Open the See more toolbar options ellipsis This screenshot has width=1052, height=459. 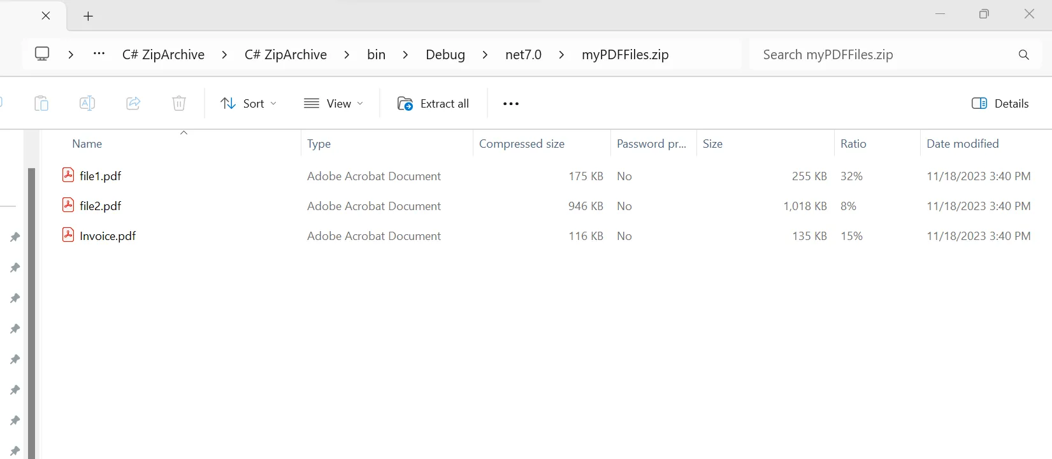pos(510,104)
